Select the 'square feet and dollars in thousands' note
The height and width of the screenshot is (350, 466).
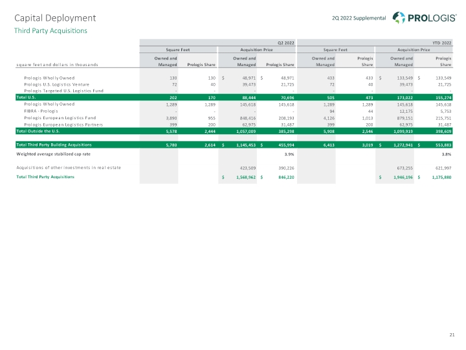(57, 65)
